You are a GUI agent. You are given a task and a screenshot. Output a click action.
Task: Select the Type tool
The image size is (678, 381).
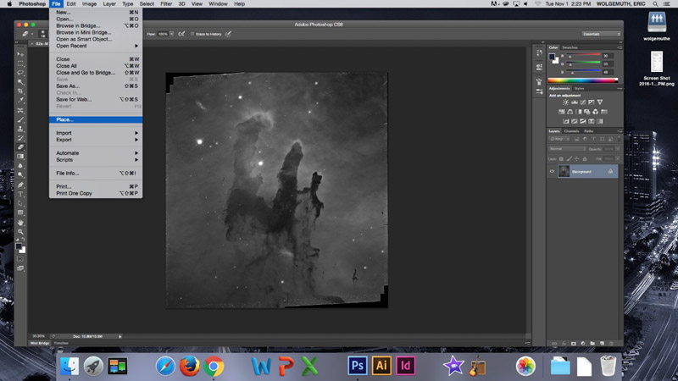pyautogui.click(x=20, y=194)
